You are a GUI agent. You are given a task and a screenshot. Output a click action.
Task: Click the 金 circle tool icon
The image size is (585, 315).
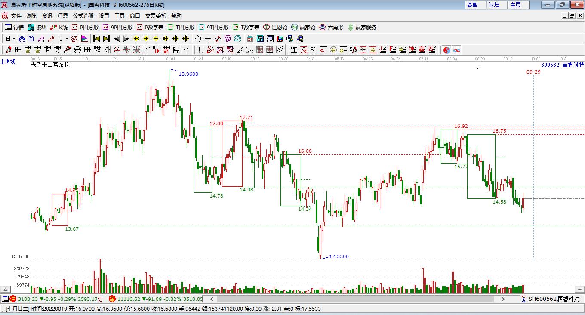(x=333, y=50)
